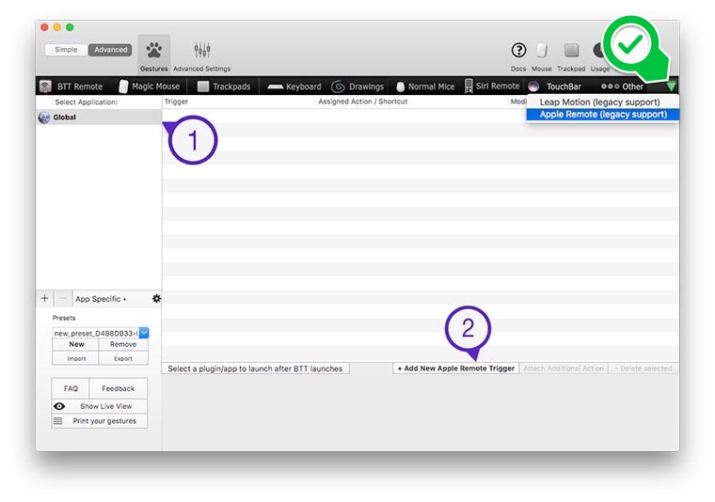Select the Keyboard tab
The width and height of the screenshot is (715, 502).
click(x=294, y=86)
